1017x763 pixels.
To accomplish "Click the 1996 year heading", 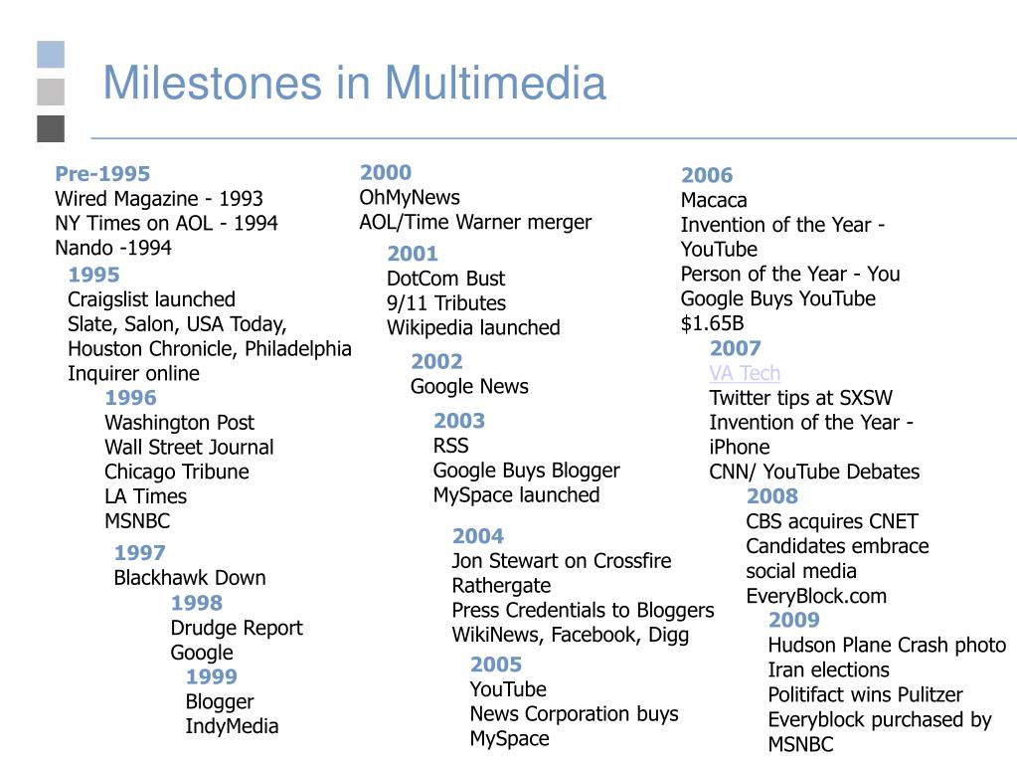I will [131, 397].
